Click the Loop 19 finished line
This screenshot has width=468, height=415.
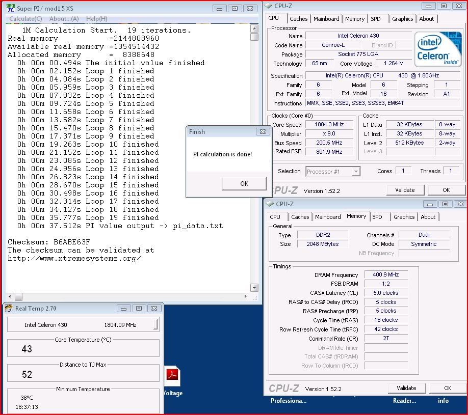click(88, 217)
